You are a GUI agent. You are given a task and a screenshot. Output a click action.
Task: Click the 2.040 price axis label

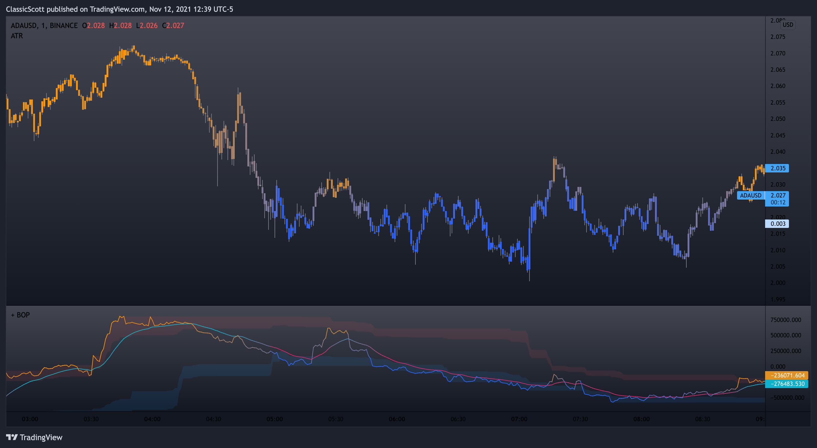(x=778, y=152)
